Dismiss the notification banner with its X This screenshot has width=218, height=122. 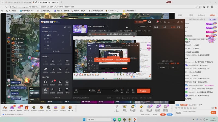(x=135, y=34)
